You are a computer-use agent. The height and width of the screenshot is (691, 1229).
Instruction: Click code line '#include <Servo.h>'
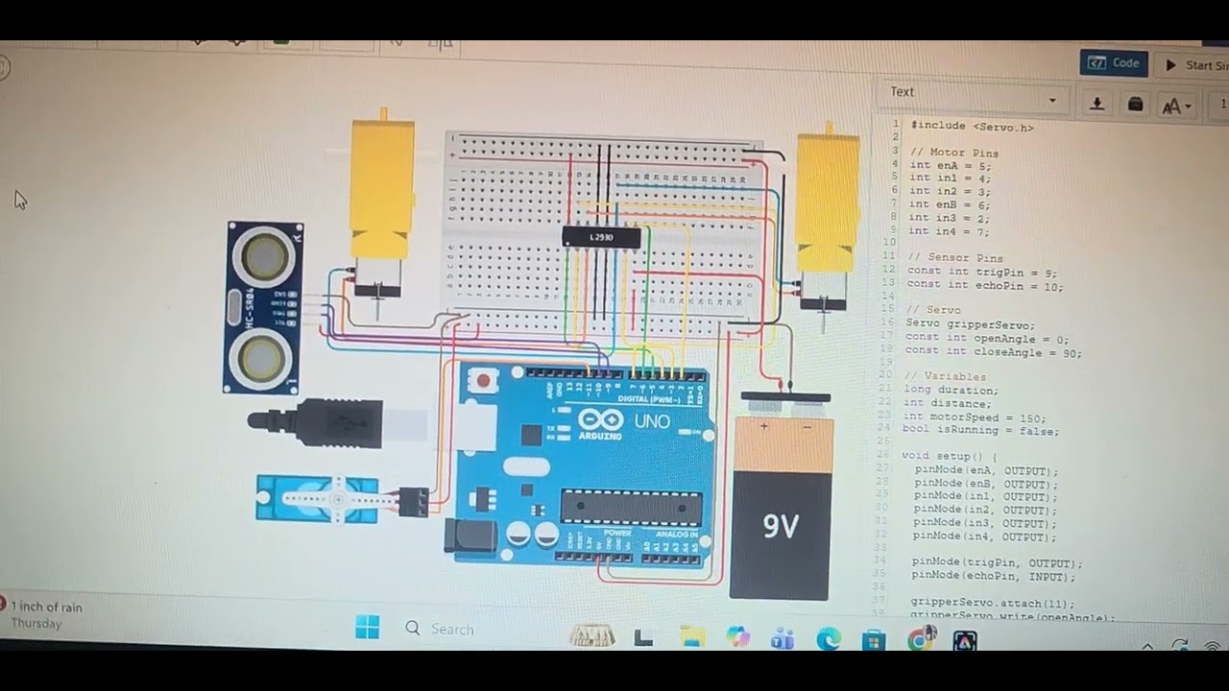click(973, 126)
